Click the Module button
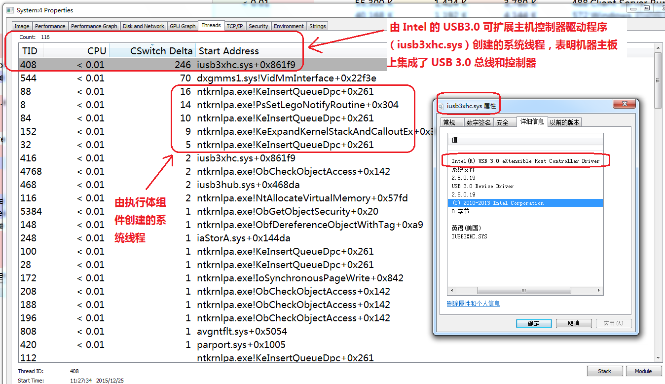This screenshot has width=665, height=384. coord(643,371)
